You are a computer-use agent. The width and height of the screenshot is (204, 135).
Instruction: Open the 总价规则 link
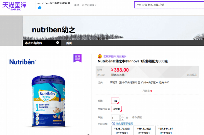click(x=192, y=75)
